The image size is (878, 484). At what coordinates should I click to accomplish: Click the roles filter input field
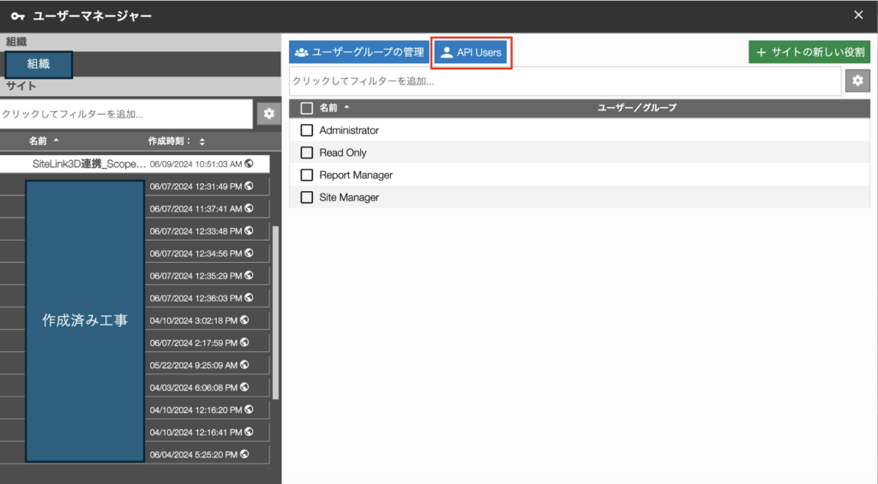click(564, 81)
